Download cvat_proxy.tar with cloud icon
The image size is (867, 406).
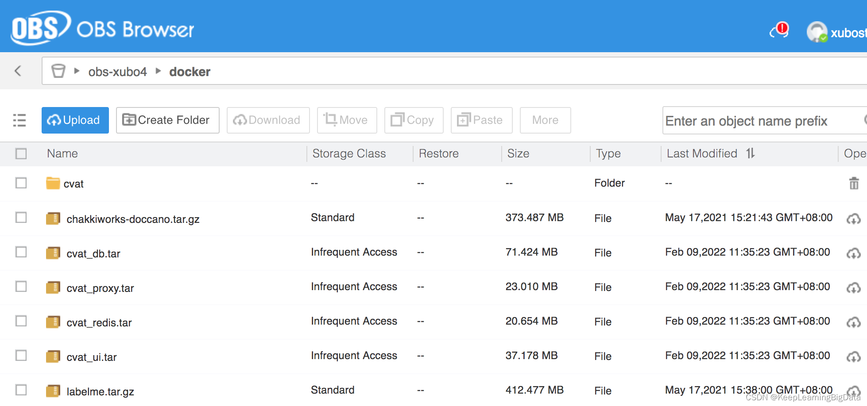pos(853,287)
